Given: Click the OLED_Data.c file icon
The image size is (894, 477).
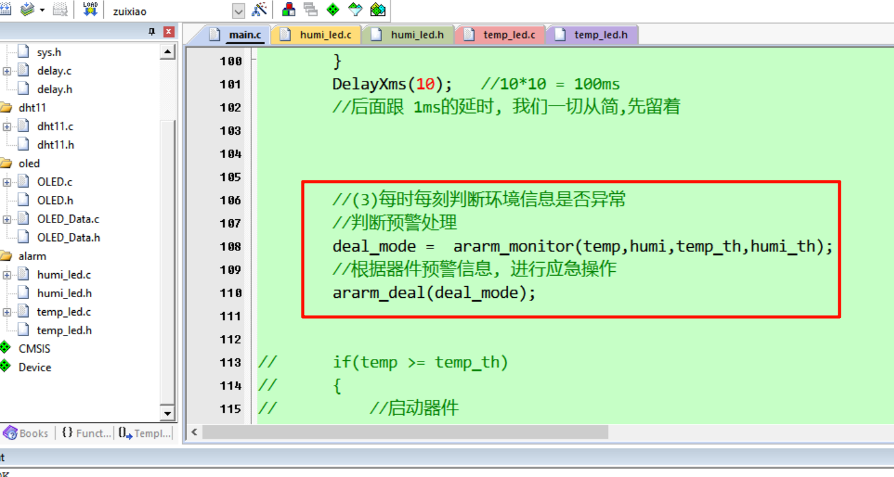Looking at the screenshot, I should pos(24,219).
